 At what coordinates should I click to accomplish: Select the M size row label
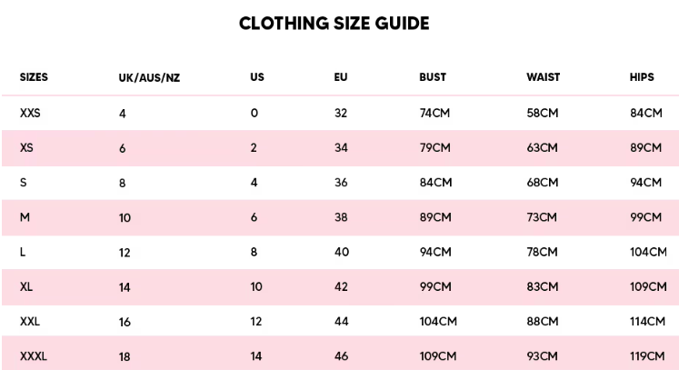click(x=25, y=217)
